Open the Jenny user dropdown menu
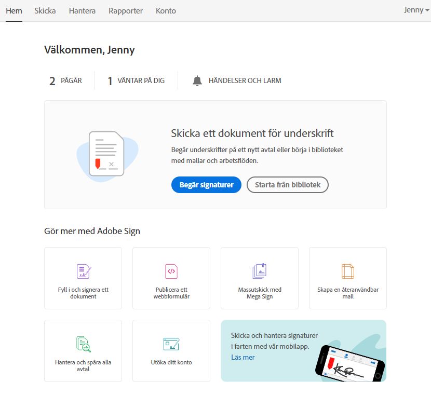Viewport: 431px width, 395px height. [x=416, y=10]
